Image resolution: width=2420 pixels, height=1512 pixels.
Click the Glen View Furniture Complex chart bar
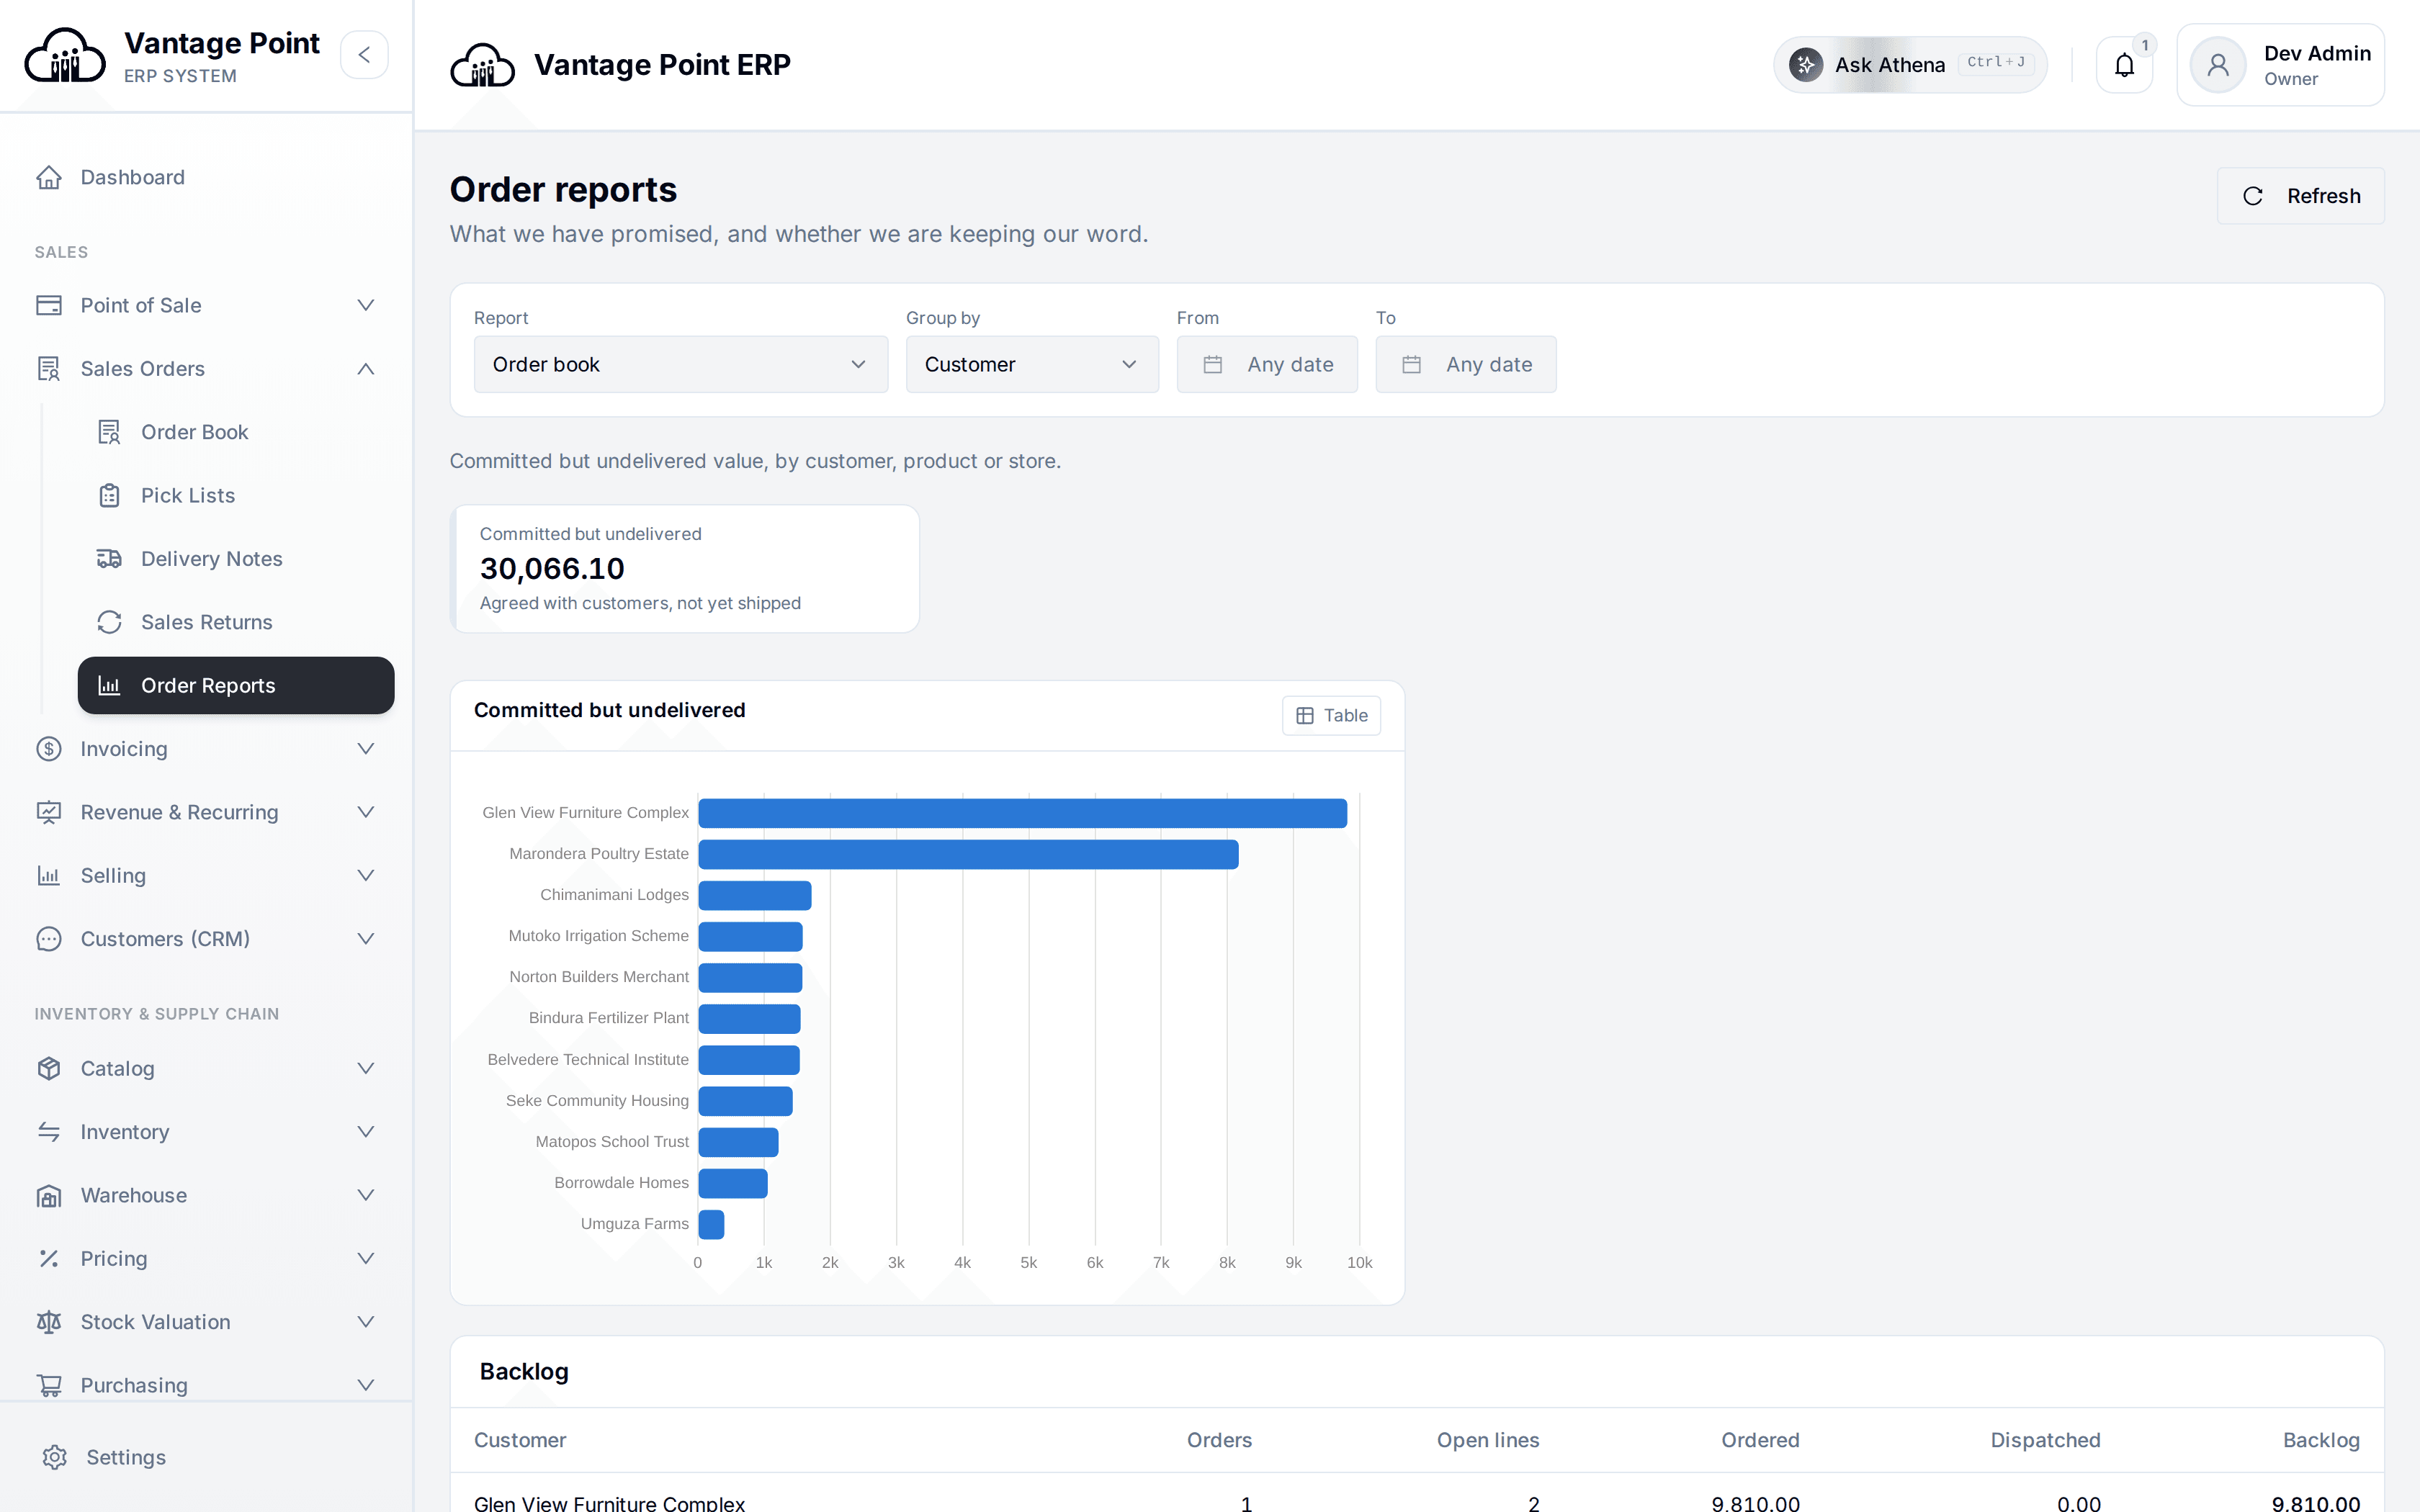point(1022,813)
